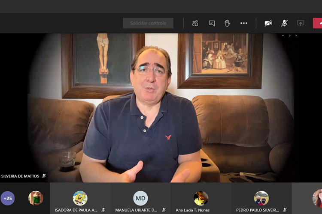
Task: Click the muted mic icon beside SILVEIRA DE MATTOS
Action: point(44,176)
